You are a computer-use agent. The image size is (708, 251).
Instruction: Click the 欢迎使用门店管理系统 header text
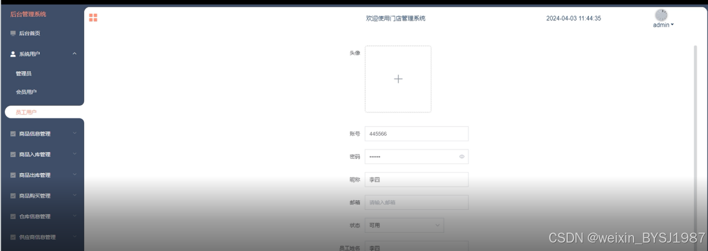[396, 18]
